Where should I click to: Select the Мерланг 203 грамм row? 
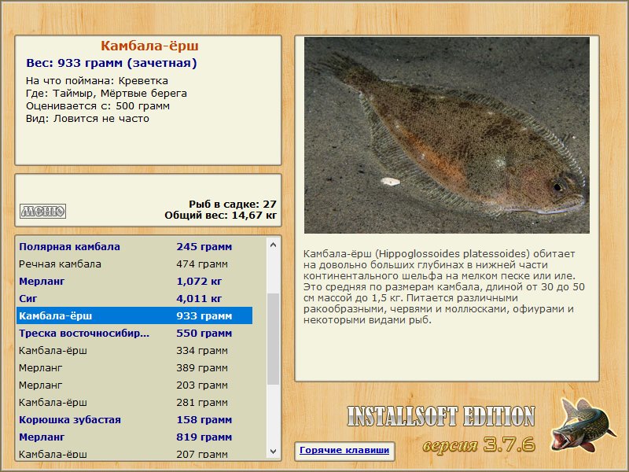point(134,385)
